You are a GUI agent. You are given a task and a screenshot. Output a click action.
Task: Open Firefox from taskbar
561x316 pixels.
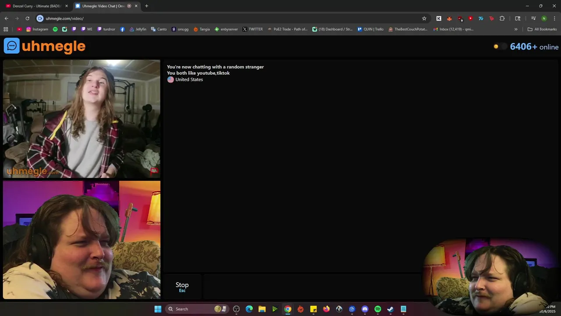tap(326, 309)
